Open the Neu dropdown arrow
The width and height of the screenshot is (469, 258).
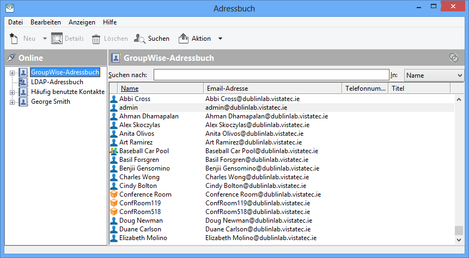45,39
